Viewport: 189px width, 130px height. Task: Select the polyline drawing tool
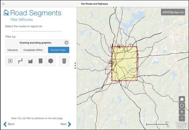point(20,61)
